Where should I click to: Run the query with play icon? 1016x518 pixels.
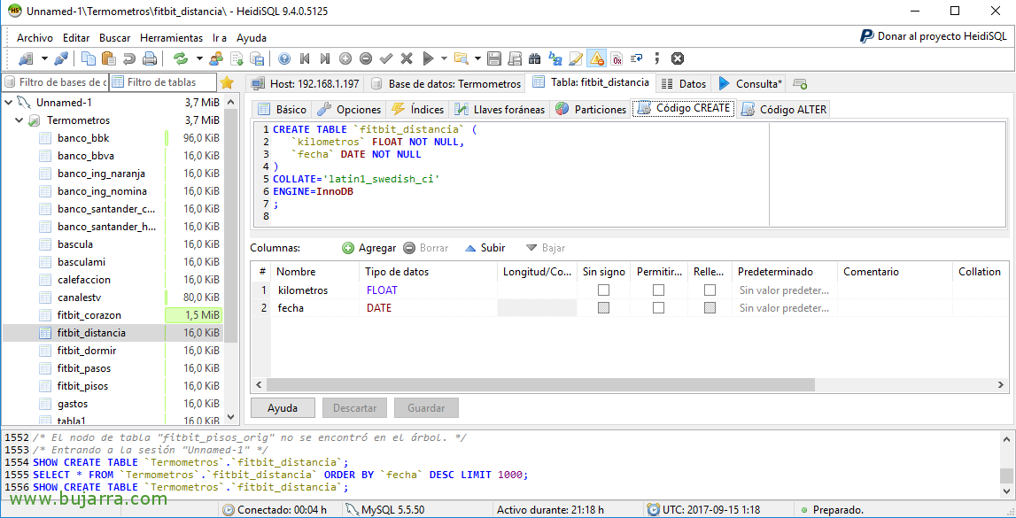428,59
